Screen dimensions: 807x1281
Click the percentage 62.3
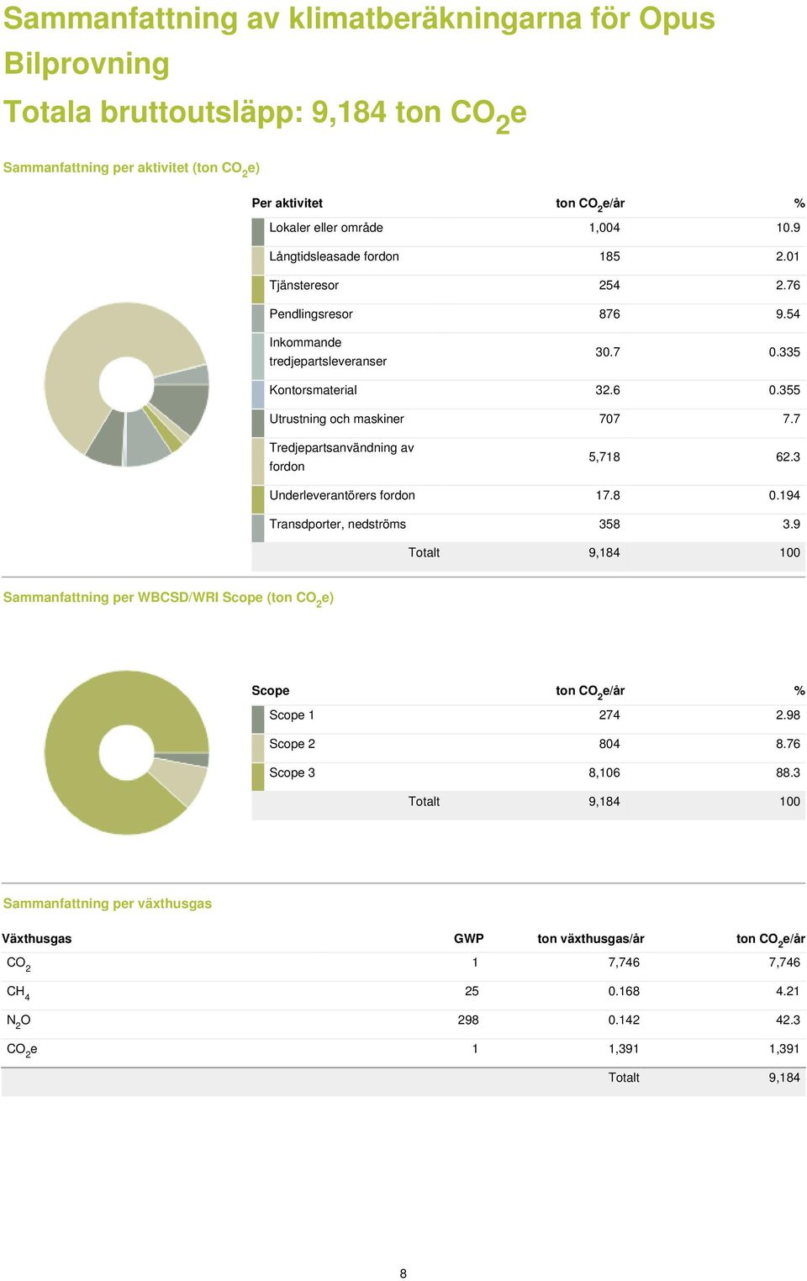tap(788, 457)
